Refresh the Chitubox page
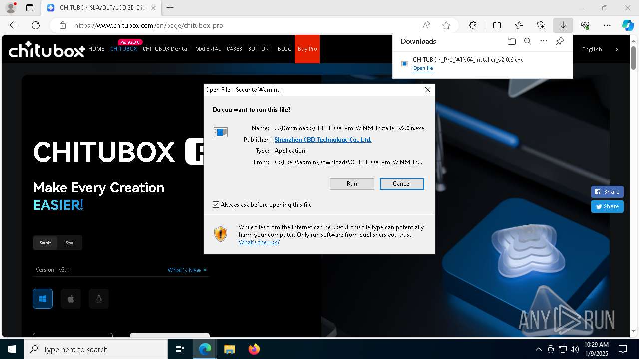Viewport: 639px width, 359px height. tap(36, 25)
